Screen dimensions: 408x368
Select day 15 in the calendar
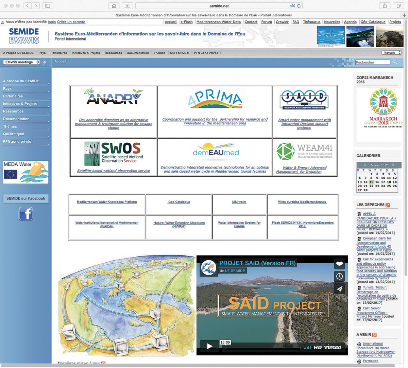[371, 182]
